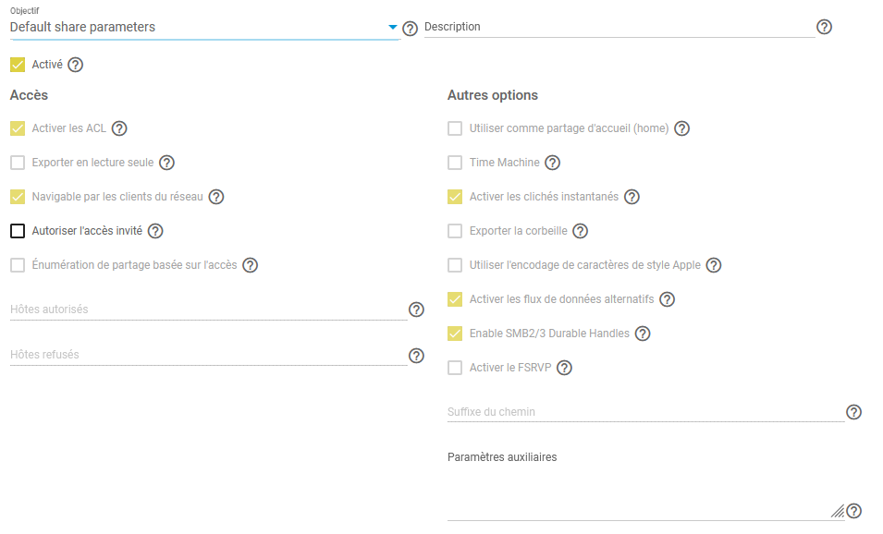This screenshot has width=883, height=534.
Task: Check the Time Machine option
Action: (x=455, y=163)
